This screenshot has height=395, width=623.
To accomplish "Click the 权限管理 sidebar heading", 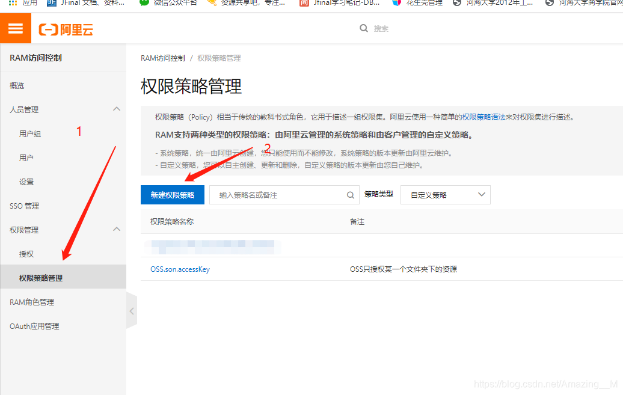I will tap(24, 230).
